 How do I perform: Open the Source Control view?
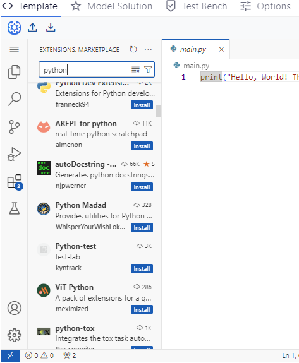click(x=14, y=127)
